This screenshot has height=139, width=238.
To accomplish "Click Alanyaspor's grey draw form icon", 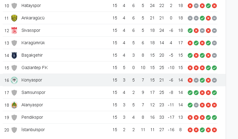I will click(196, 105).
